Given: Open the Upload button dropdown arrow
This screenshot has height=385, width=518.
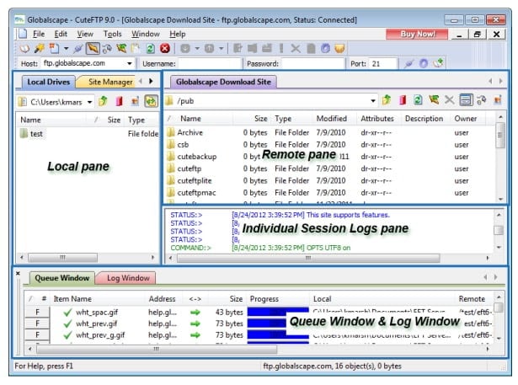Looking at the screenshot, I should coord(221,49).
